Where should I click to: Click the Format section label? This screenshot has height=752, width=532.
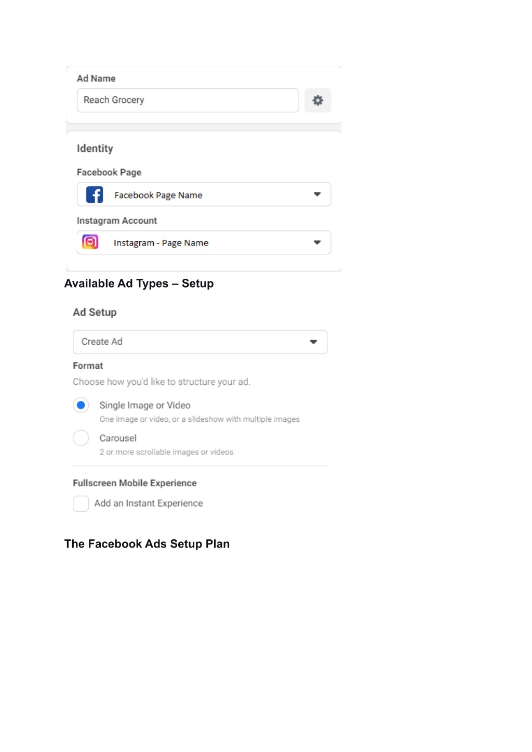(88, 366)
